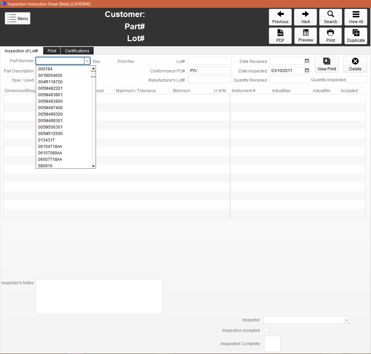
Task: Open the View Print button
Action: point(326,64)
